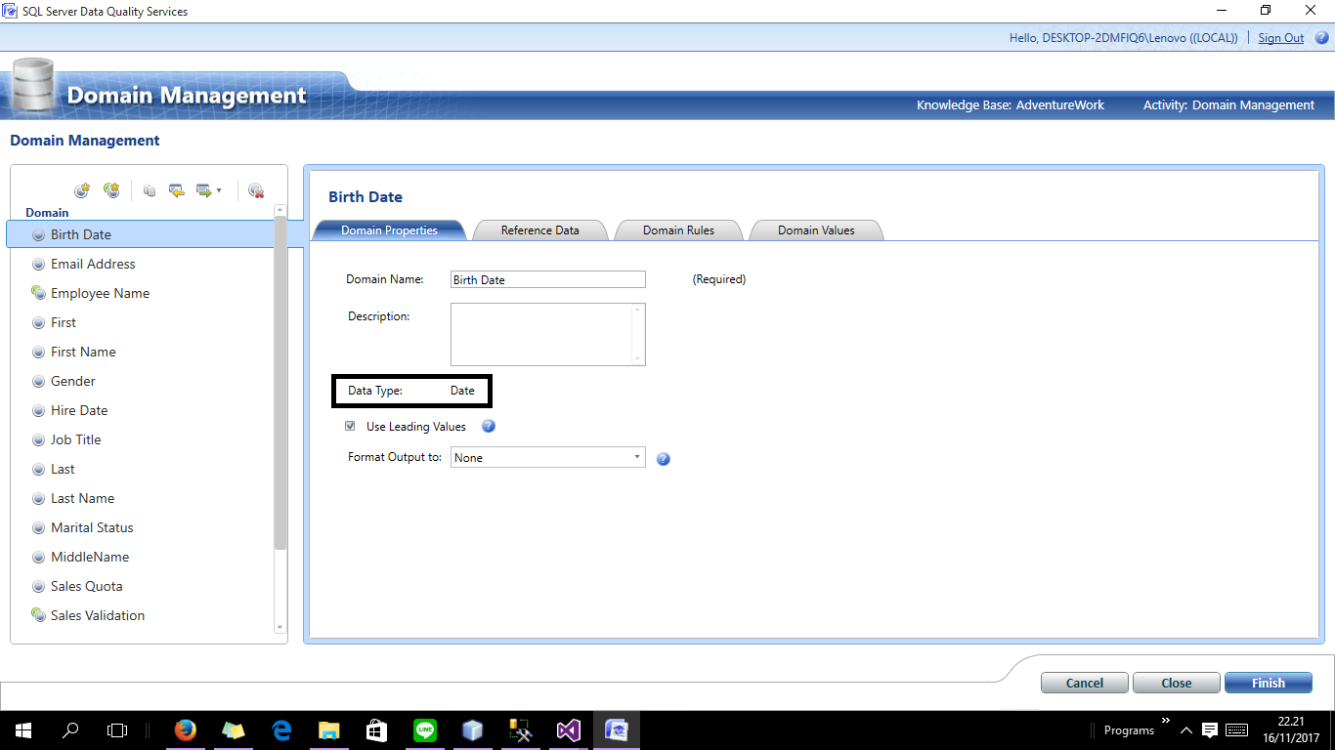Click the domain list scrollbar thumb

click(x=281, y=383)
